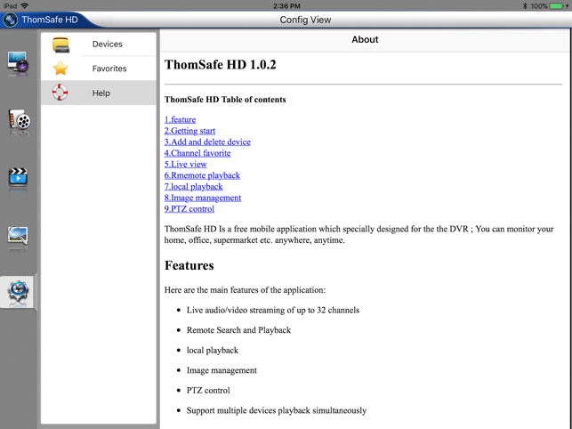This screenshot has width=572, height=429.
Task: Follow the 9.PTZ control link
Action: click(x=189, y=209)
